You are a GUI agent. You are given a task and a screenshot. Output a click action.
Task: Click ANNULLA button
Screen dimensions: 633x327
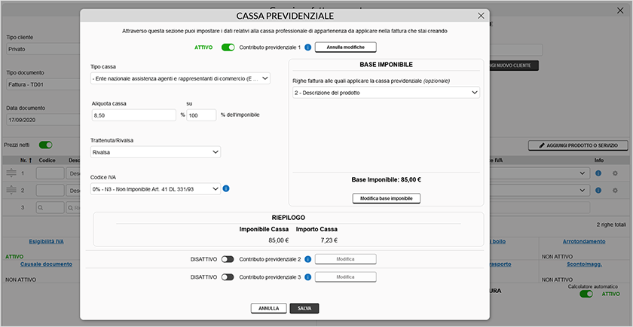[269, 308]
